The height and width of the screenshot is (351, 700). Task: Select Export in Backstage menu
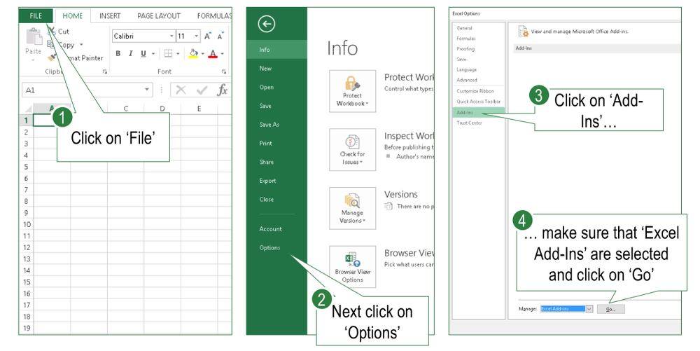[x=268, y=181]
